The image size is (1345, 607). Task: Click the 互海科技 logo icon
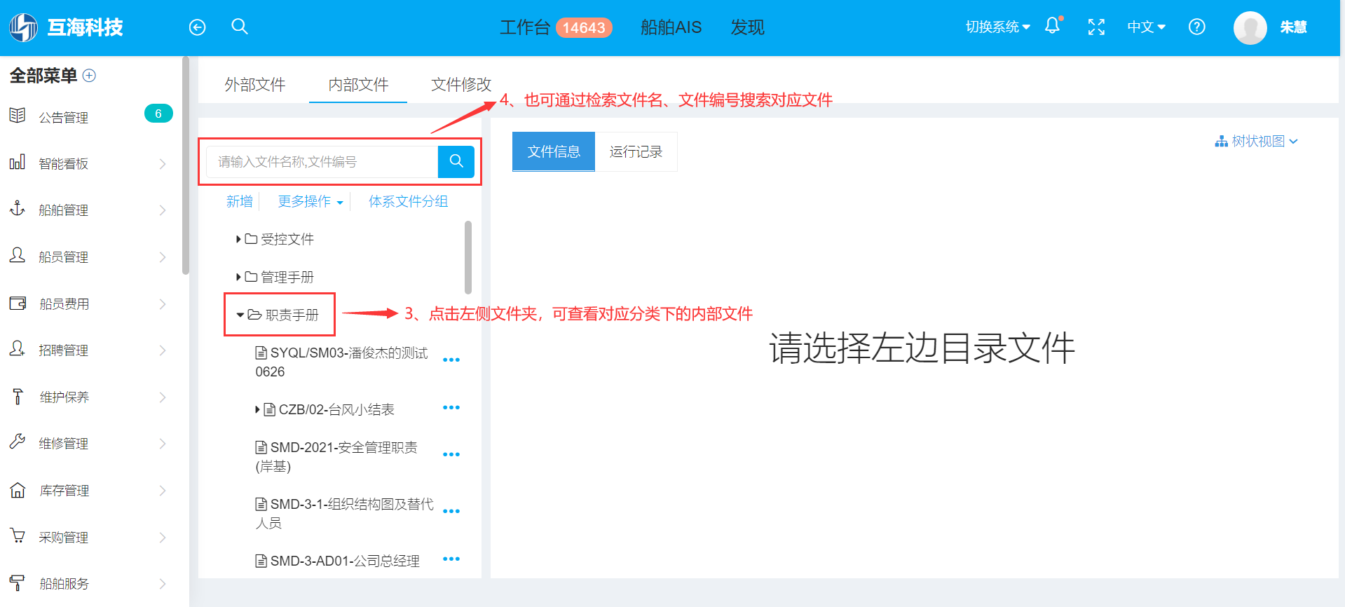[23, 27]
